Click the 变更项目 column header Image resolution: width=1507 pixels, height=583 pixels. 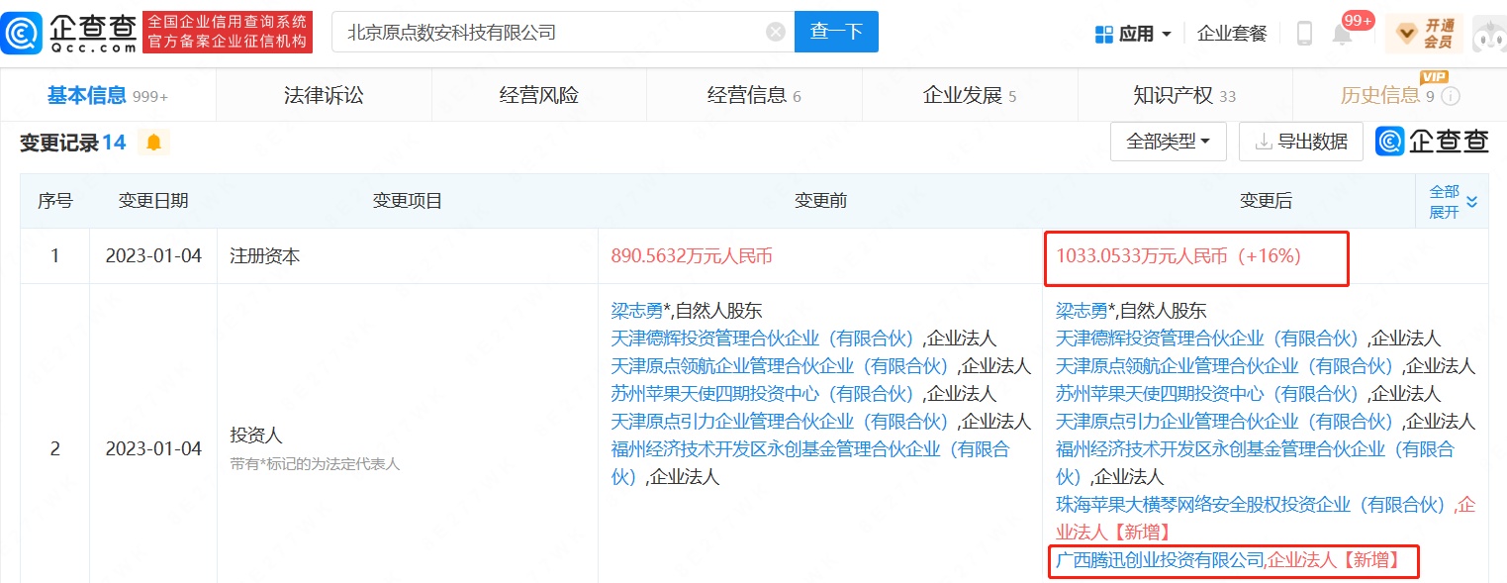click(408, 201)
